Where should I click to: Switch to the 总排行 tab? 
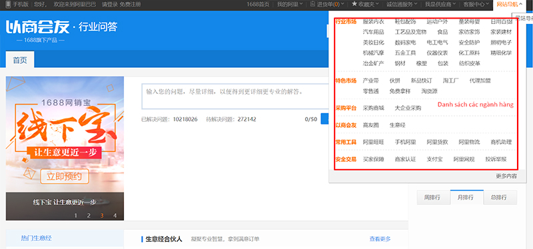click(x=500, y=197)
